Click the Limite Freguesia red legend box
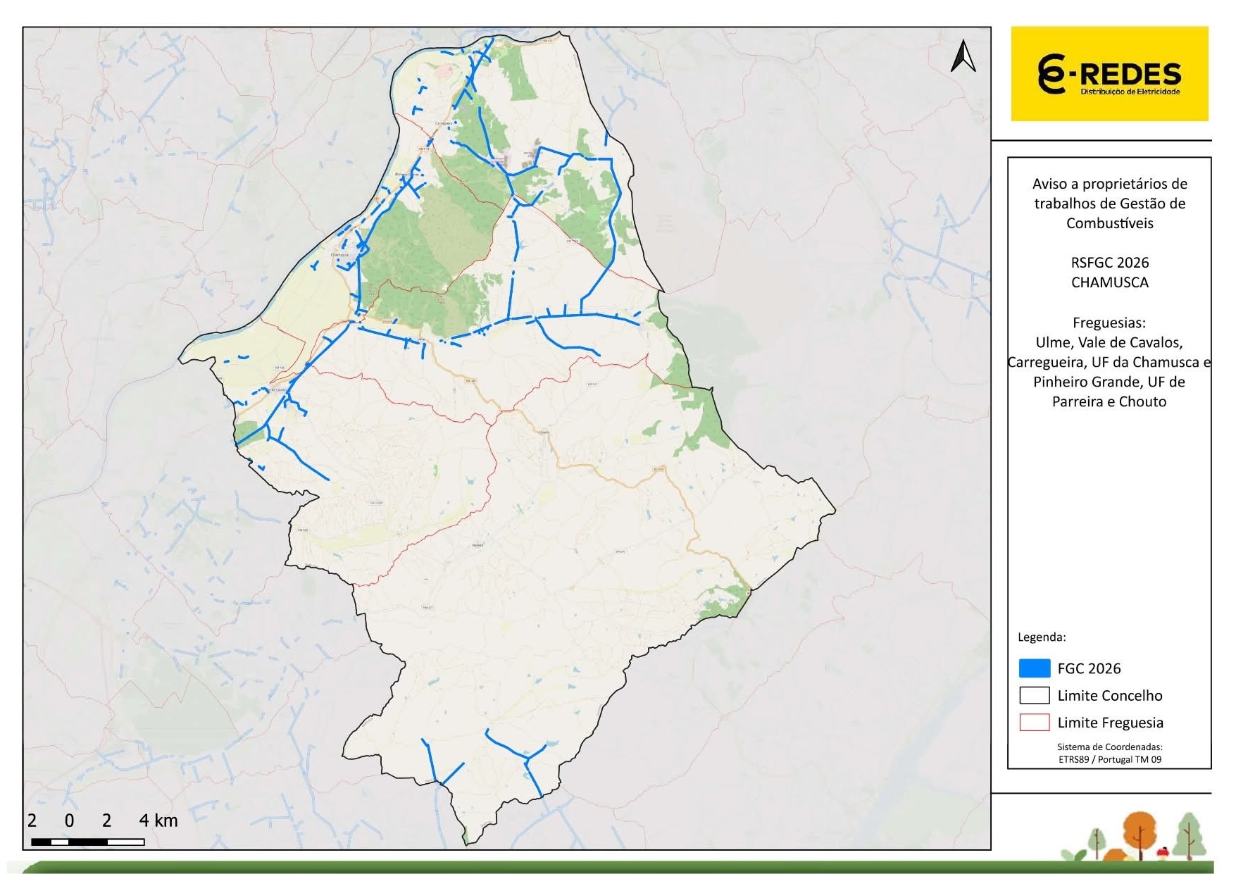Viewport: 1236px width, 874px height. tap(1034, 722)
